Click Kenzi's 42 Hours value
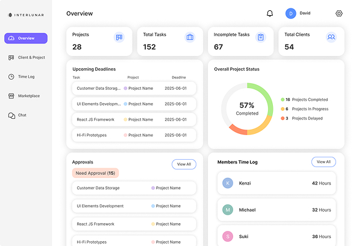Screen dimensions: 359x246 (x=322, y=183)
